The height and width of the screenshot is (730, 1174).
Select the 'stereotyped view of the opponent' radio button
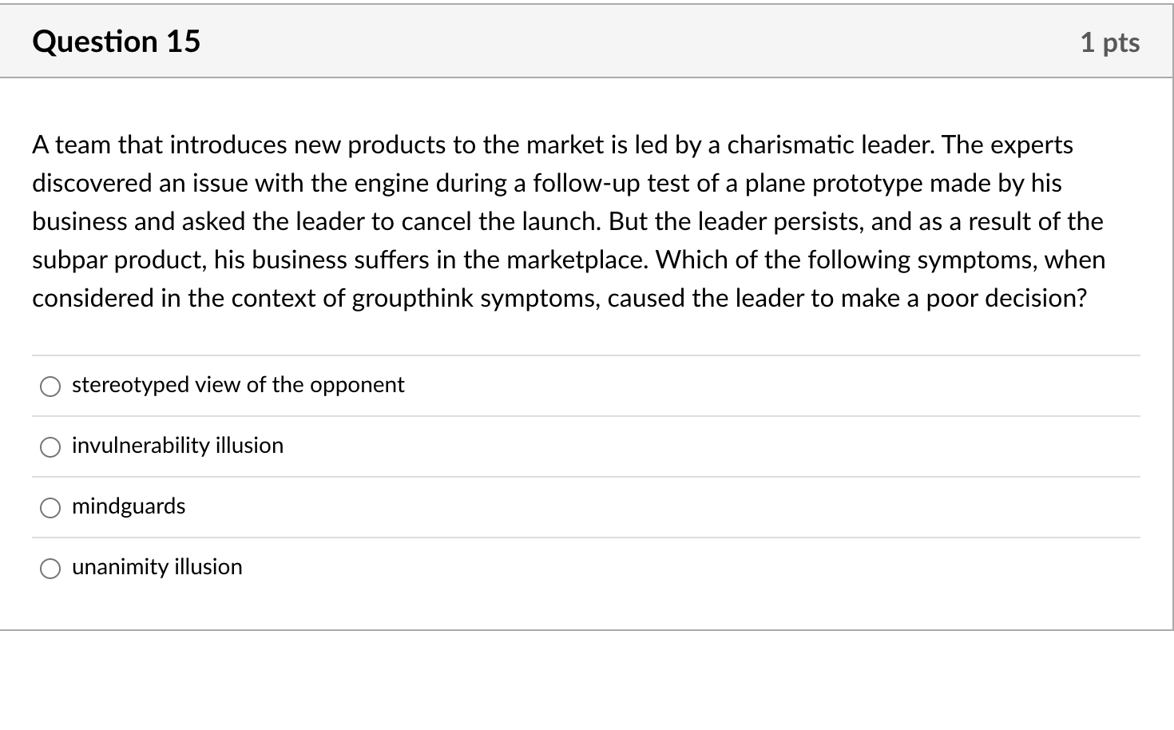(x=50, y=387)
